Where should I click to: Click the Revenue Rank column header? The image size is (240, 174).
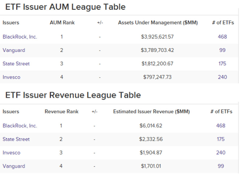point(61,112)
